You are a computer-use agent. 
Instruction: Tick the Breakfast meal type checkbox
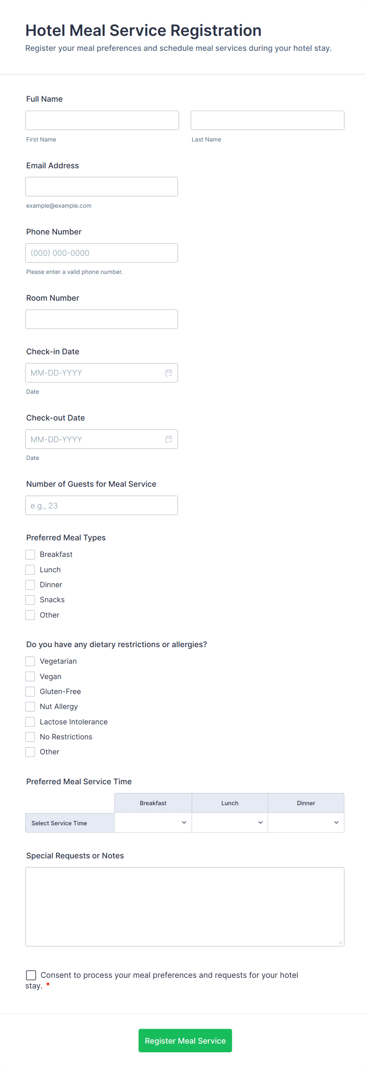(30, 554)
